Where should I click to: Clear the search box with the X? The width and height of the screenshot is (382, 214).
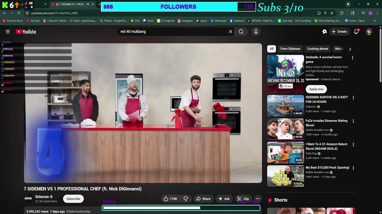click(x=231, y=32)
